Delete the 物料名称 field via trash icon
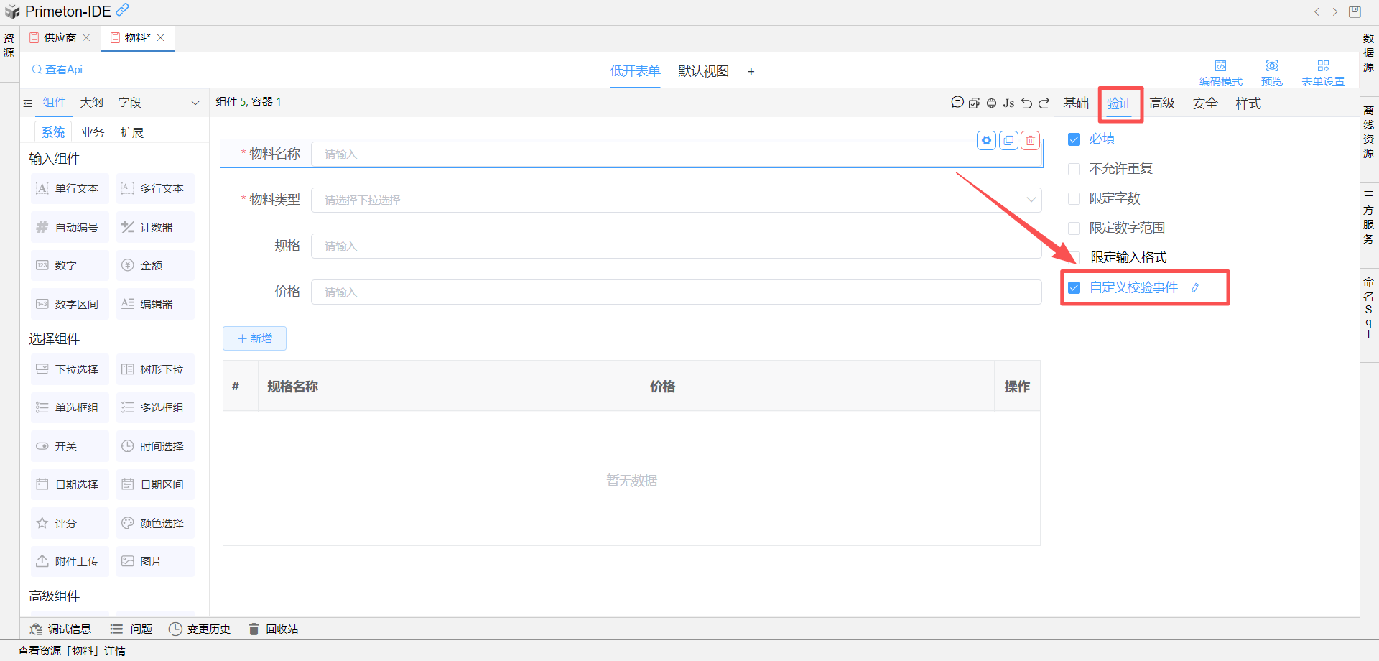Viewport: 1379px width, 661px height. point(1031,141)
